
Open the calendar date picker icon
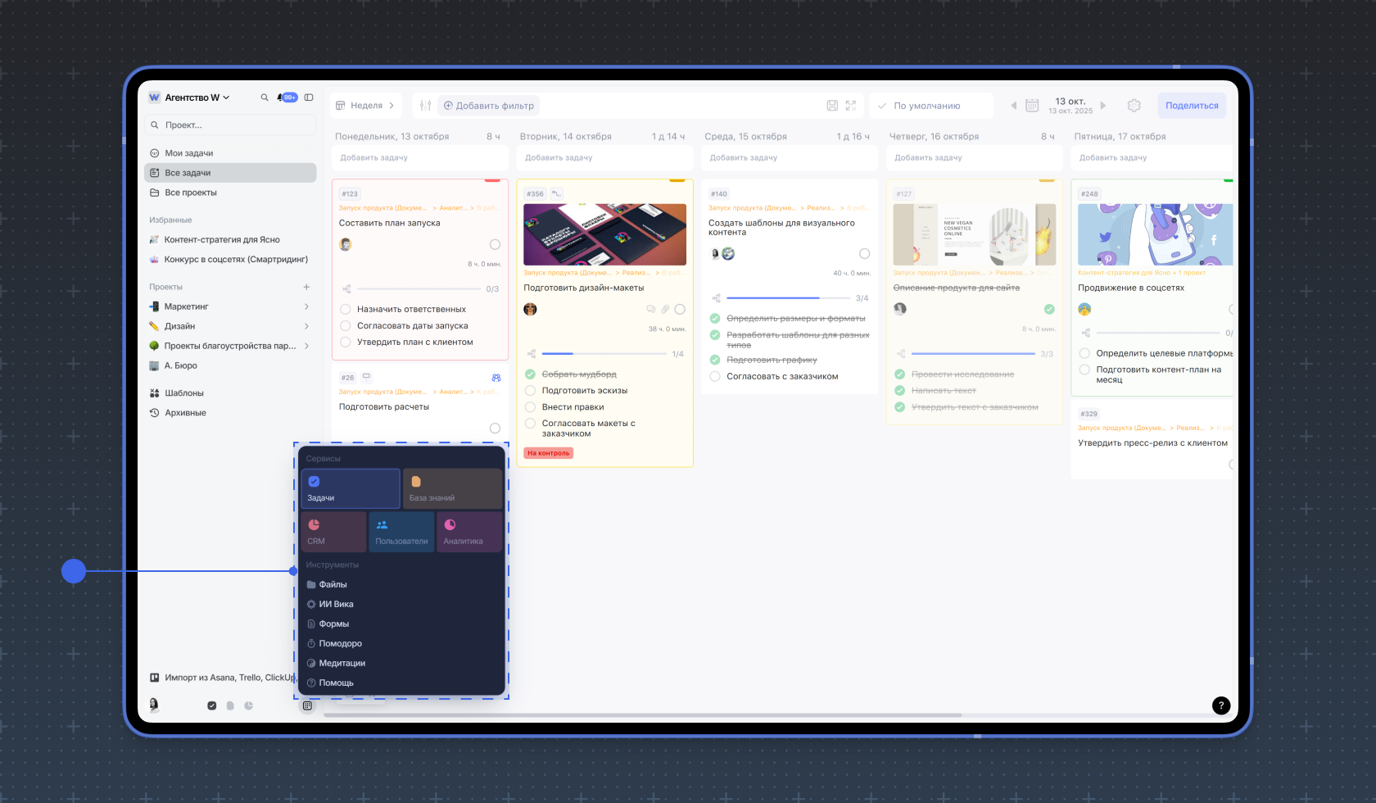coord(1032,106)
